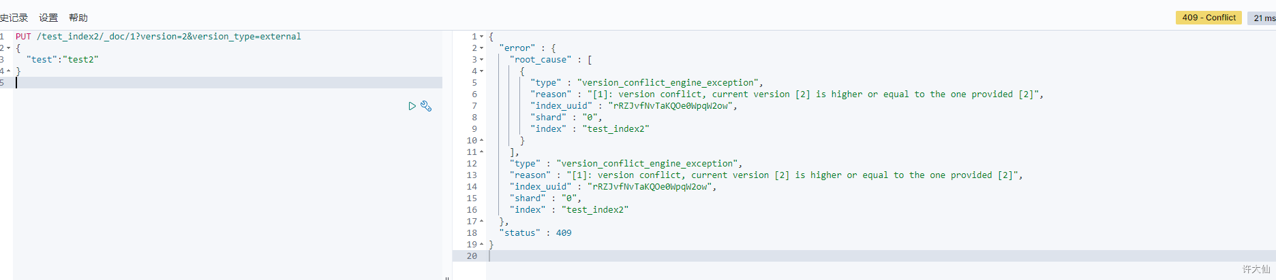The image size is (1276, 280).
Task: Toggle fold arrow at response line 19
Action: 481,245
